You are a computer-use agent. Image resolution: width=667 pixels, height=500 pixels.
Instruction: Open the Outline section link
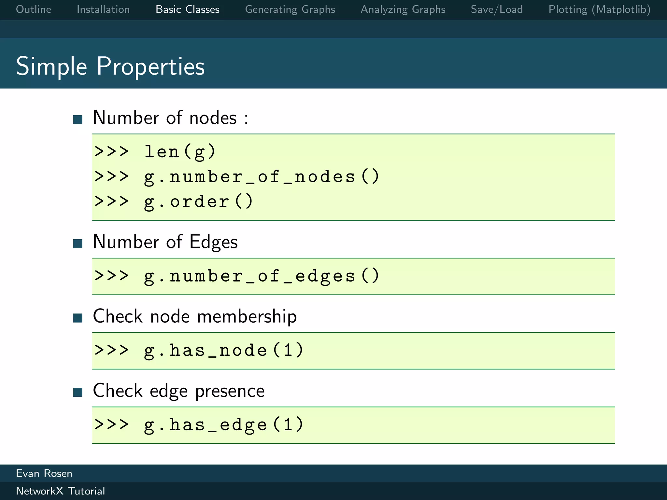(x=34, y=9)
